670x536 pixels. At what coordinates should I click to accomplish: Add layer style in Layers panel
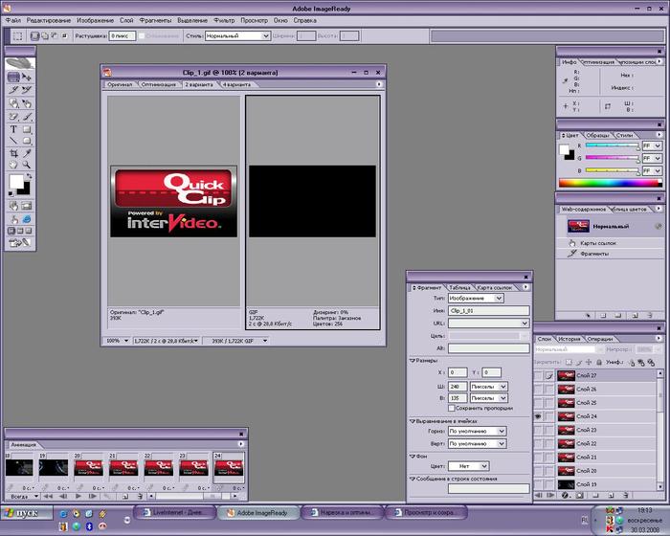(x=566, y=496)
